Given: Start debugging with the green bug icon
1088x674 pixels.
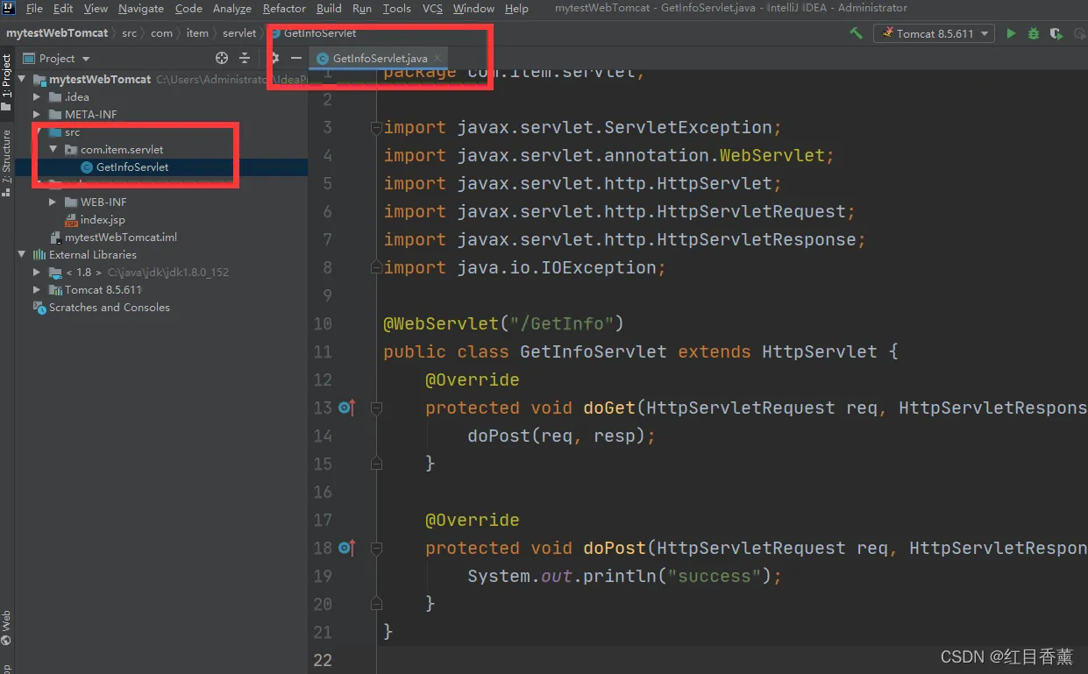Looking at the screenshot, I should pyautogui.click(x=1034, y=33).
